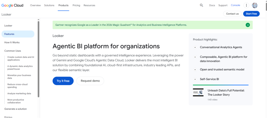This screenshot has width=267, height=118.
Task: Open the Google Cloud logo home link
Action: [13, 5]
